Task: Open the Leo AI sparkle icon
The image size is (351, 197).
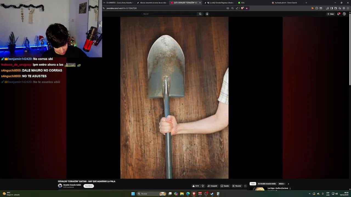Action: coord(340,8)
